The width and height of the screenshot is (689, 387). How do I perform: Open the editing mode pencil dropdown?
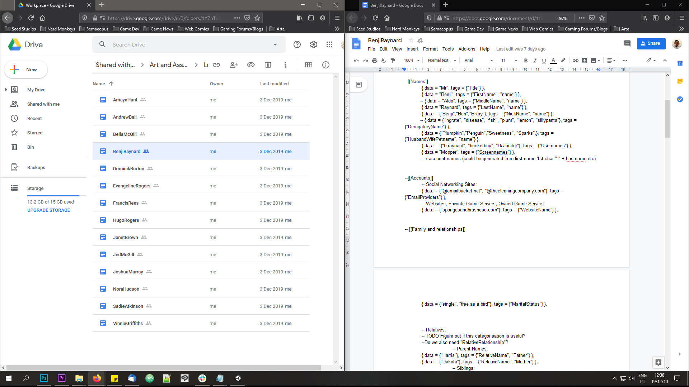click(x=651, y=61)
